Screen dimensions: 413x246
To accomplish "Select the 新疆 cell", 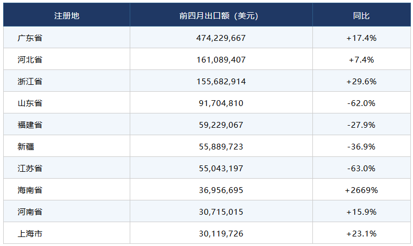I will [26, 147].
